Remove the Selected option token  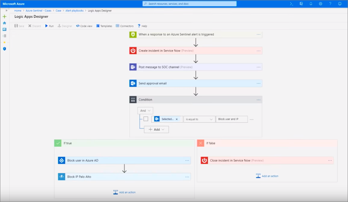[x=177, y=119]
